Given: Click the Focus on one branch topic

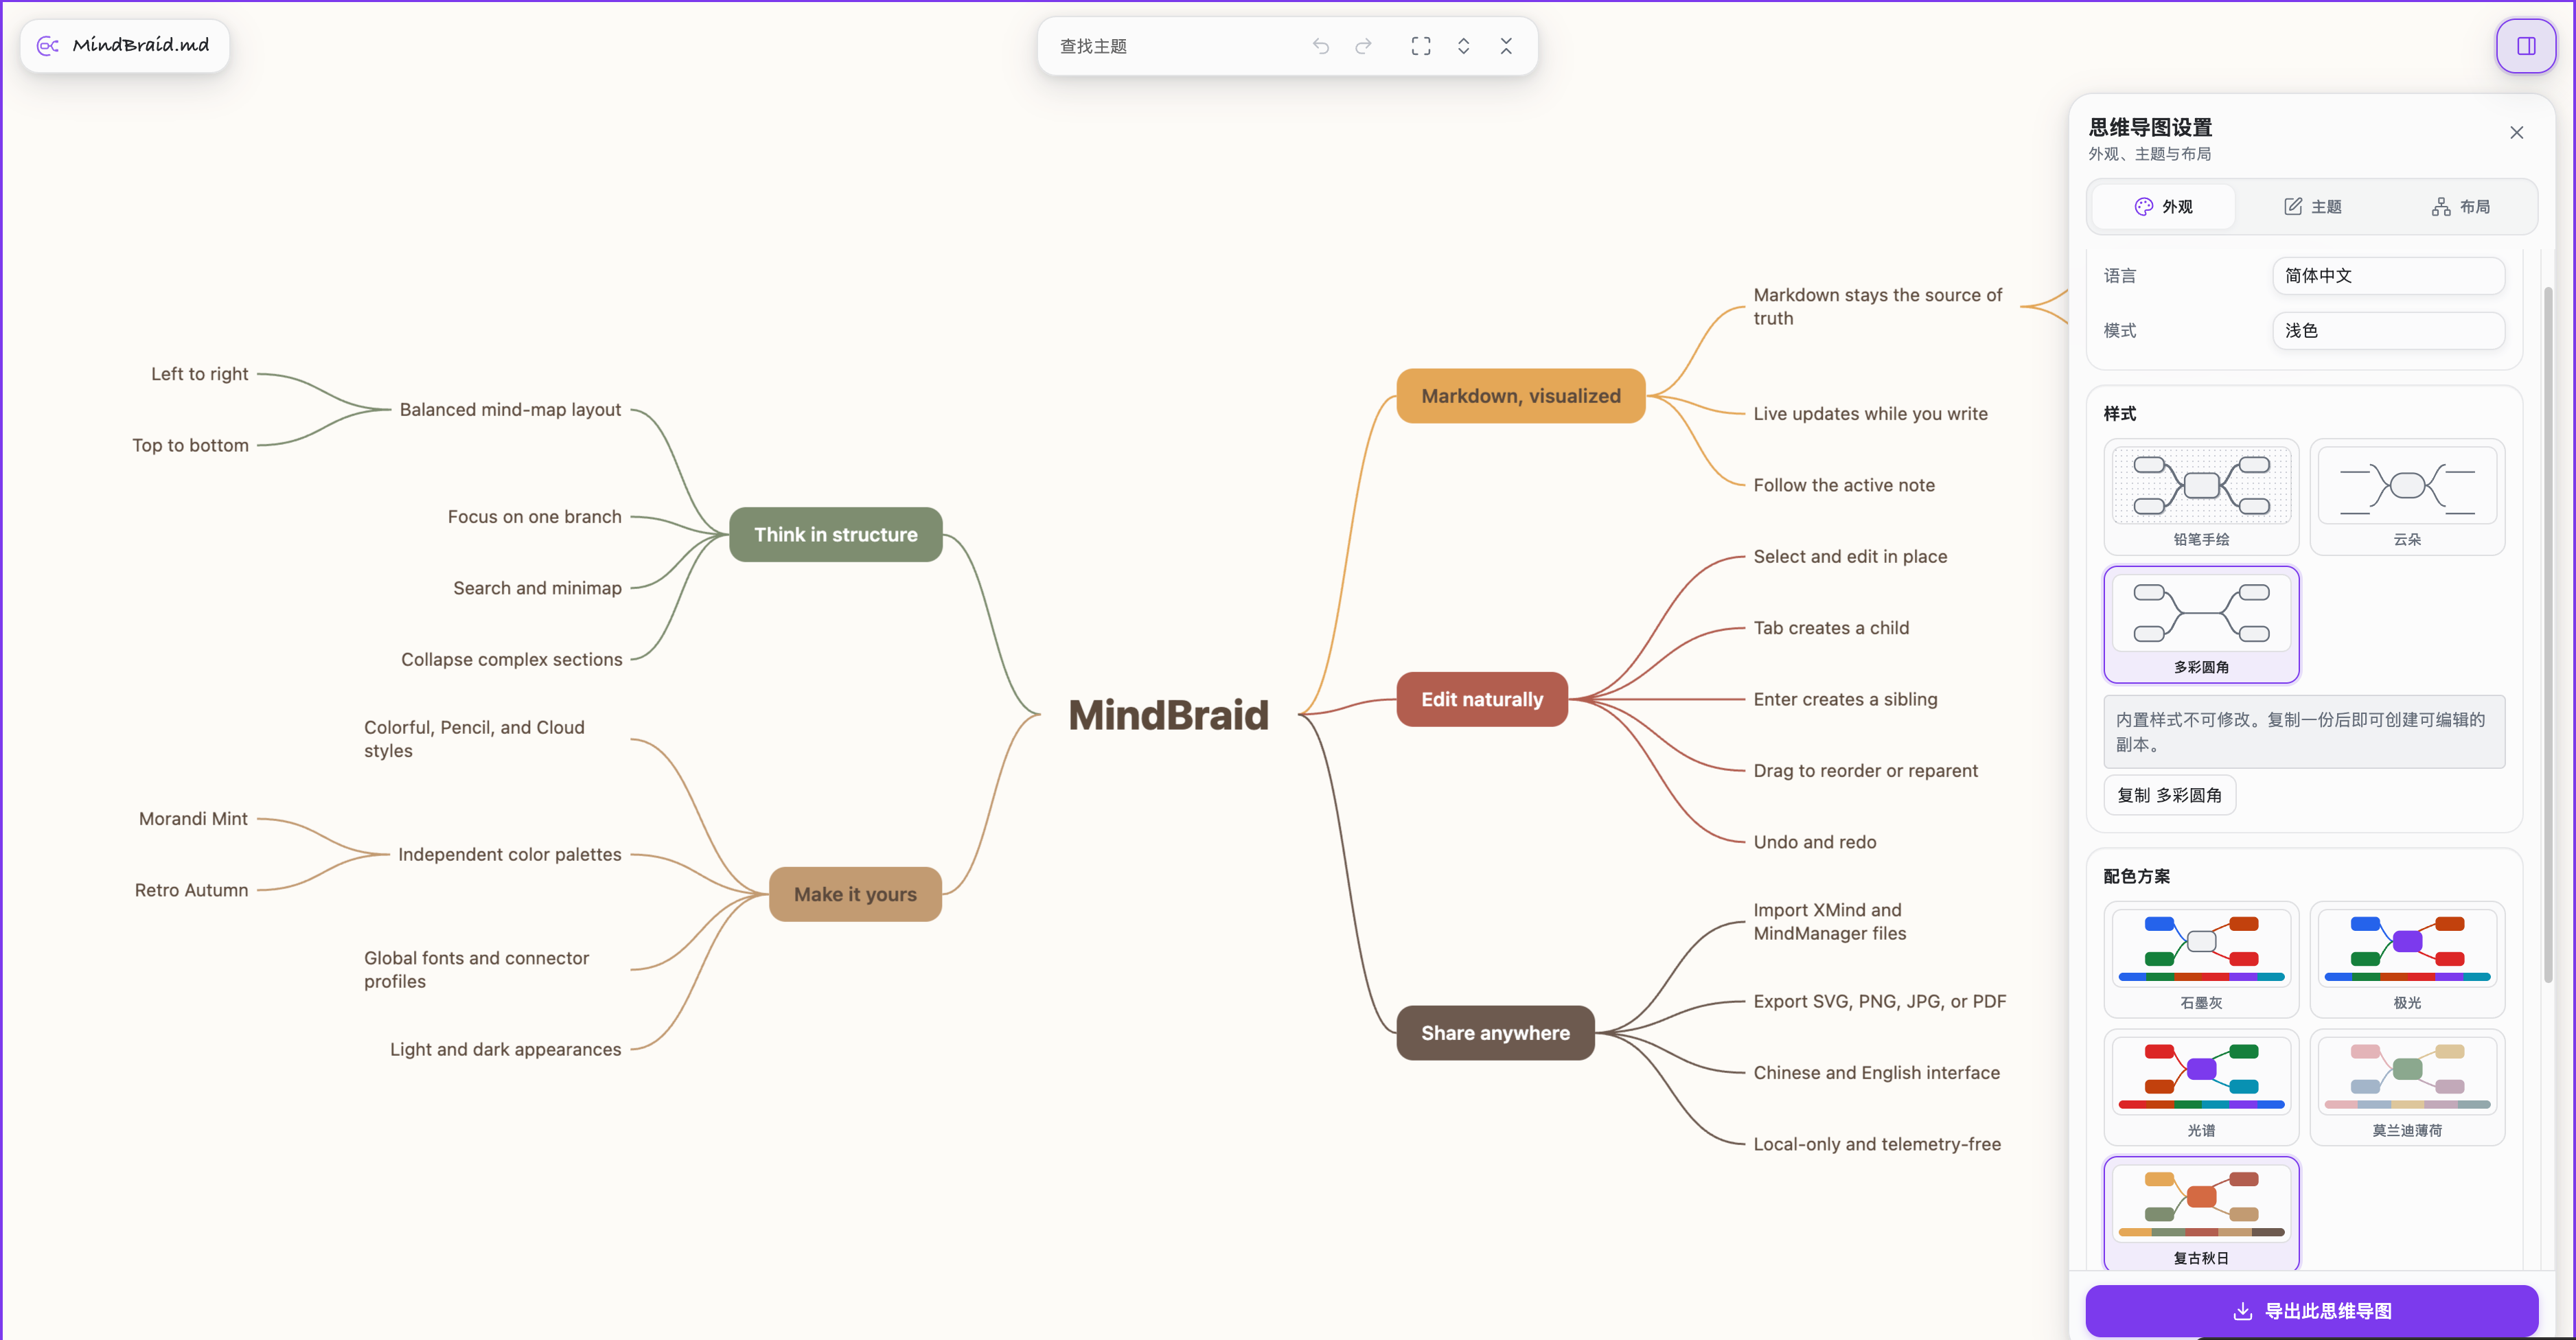Looking at the screenshot, I should (534, 516).
